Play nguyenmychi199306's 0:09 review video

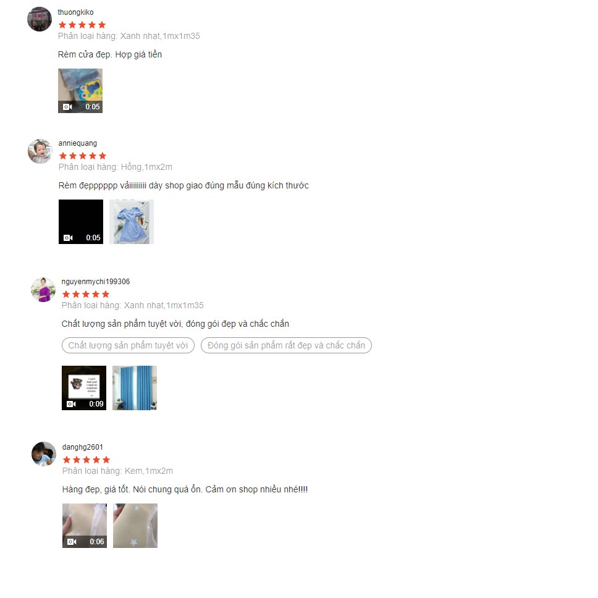click(x=84, y=388)
